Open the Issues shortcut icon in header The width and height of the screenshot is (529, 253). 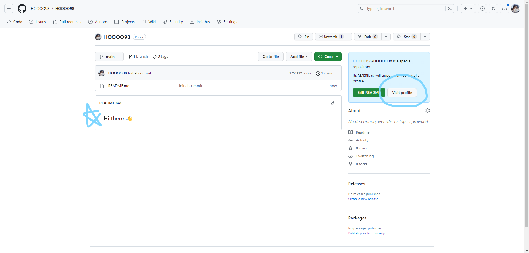pos(482,9)
